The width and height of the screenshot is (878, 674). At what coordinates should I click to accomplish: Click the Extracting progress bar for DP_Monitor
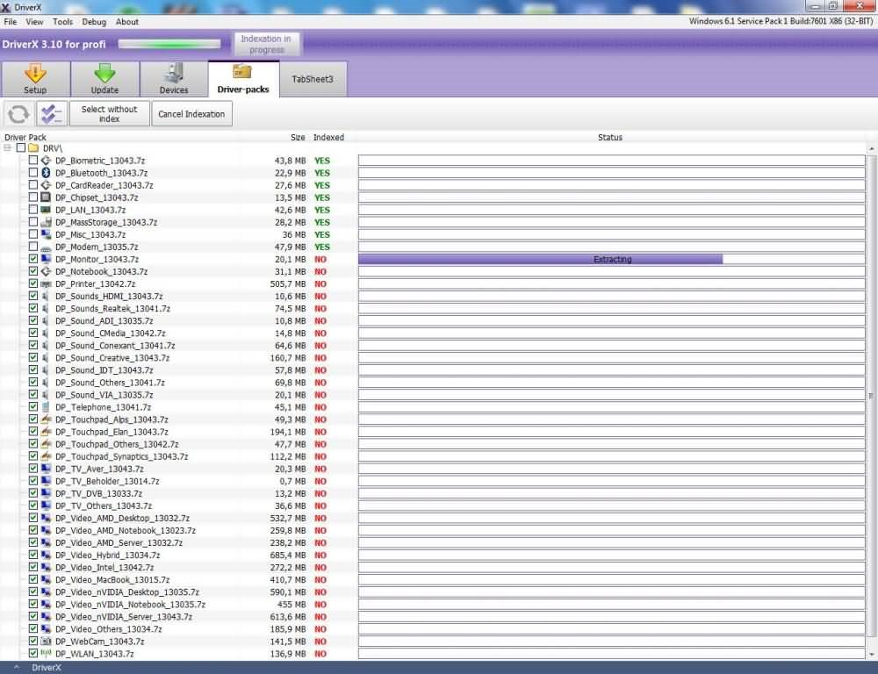540,259
